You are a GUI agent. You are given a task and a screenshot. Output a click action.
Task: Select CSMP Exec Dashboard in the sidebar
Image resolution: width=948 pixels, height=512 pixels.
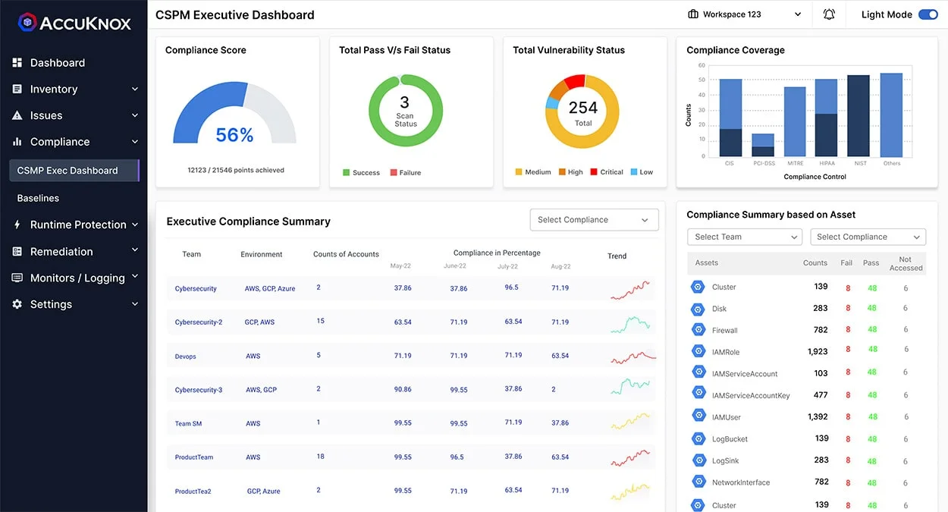tap(66, 170)
